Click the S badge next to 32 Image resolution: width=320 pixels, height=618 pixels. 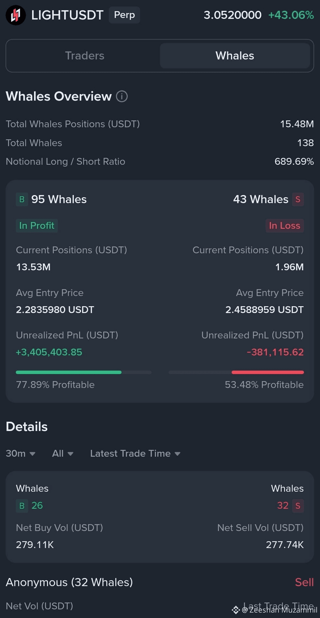click(298, 506)
